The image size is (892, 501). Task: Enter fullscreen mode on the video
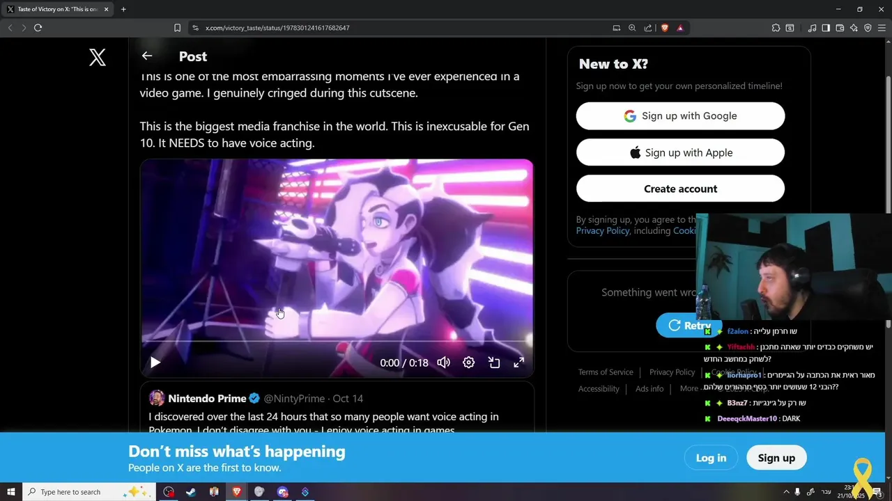tap(519, 363)
